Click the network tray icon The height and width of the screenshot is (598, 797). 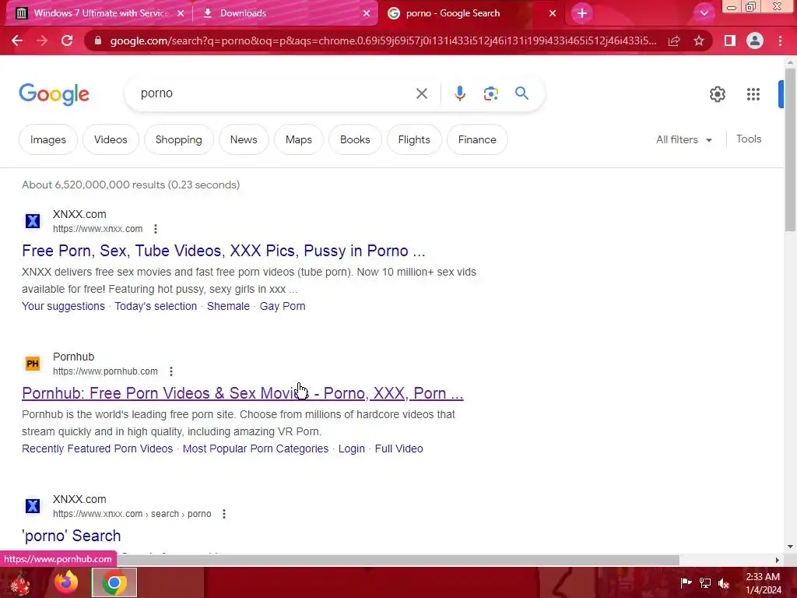705,582
